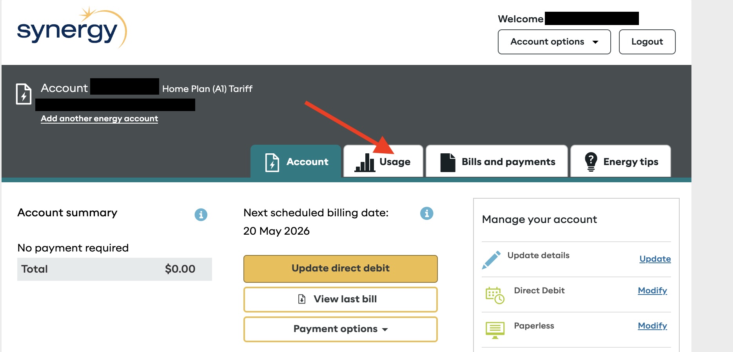Click the Direct Debit calendar icon

495,295
